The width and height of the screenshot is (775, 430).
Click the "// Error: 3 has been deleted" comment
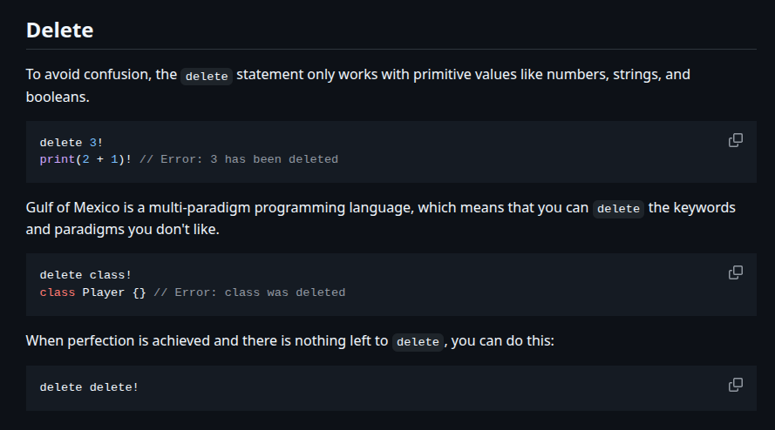[x=238, y=159]
